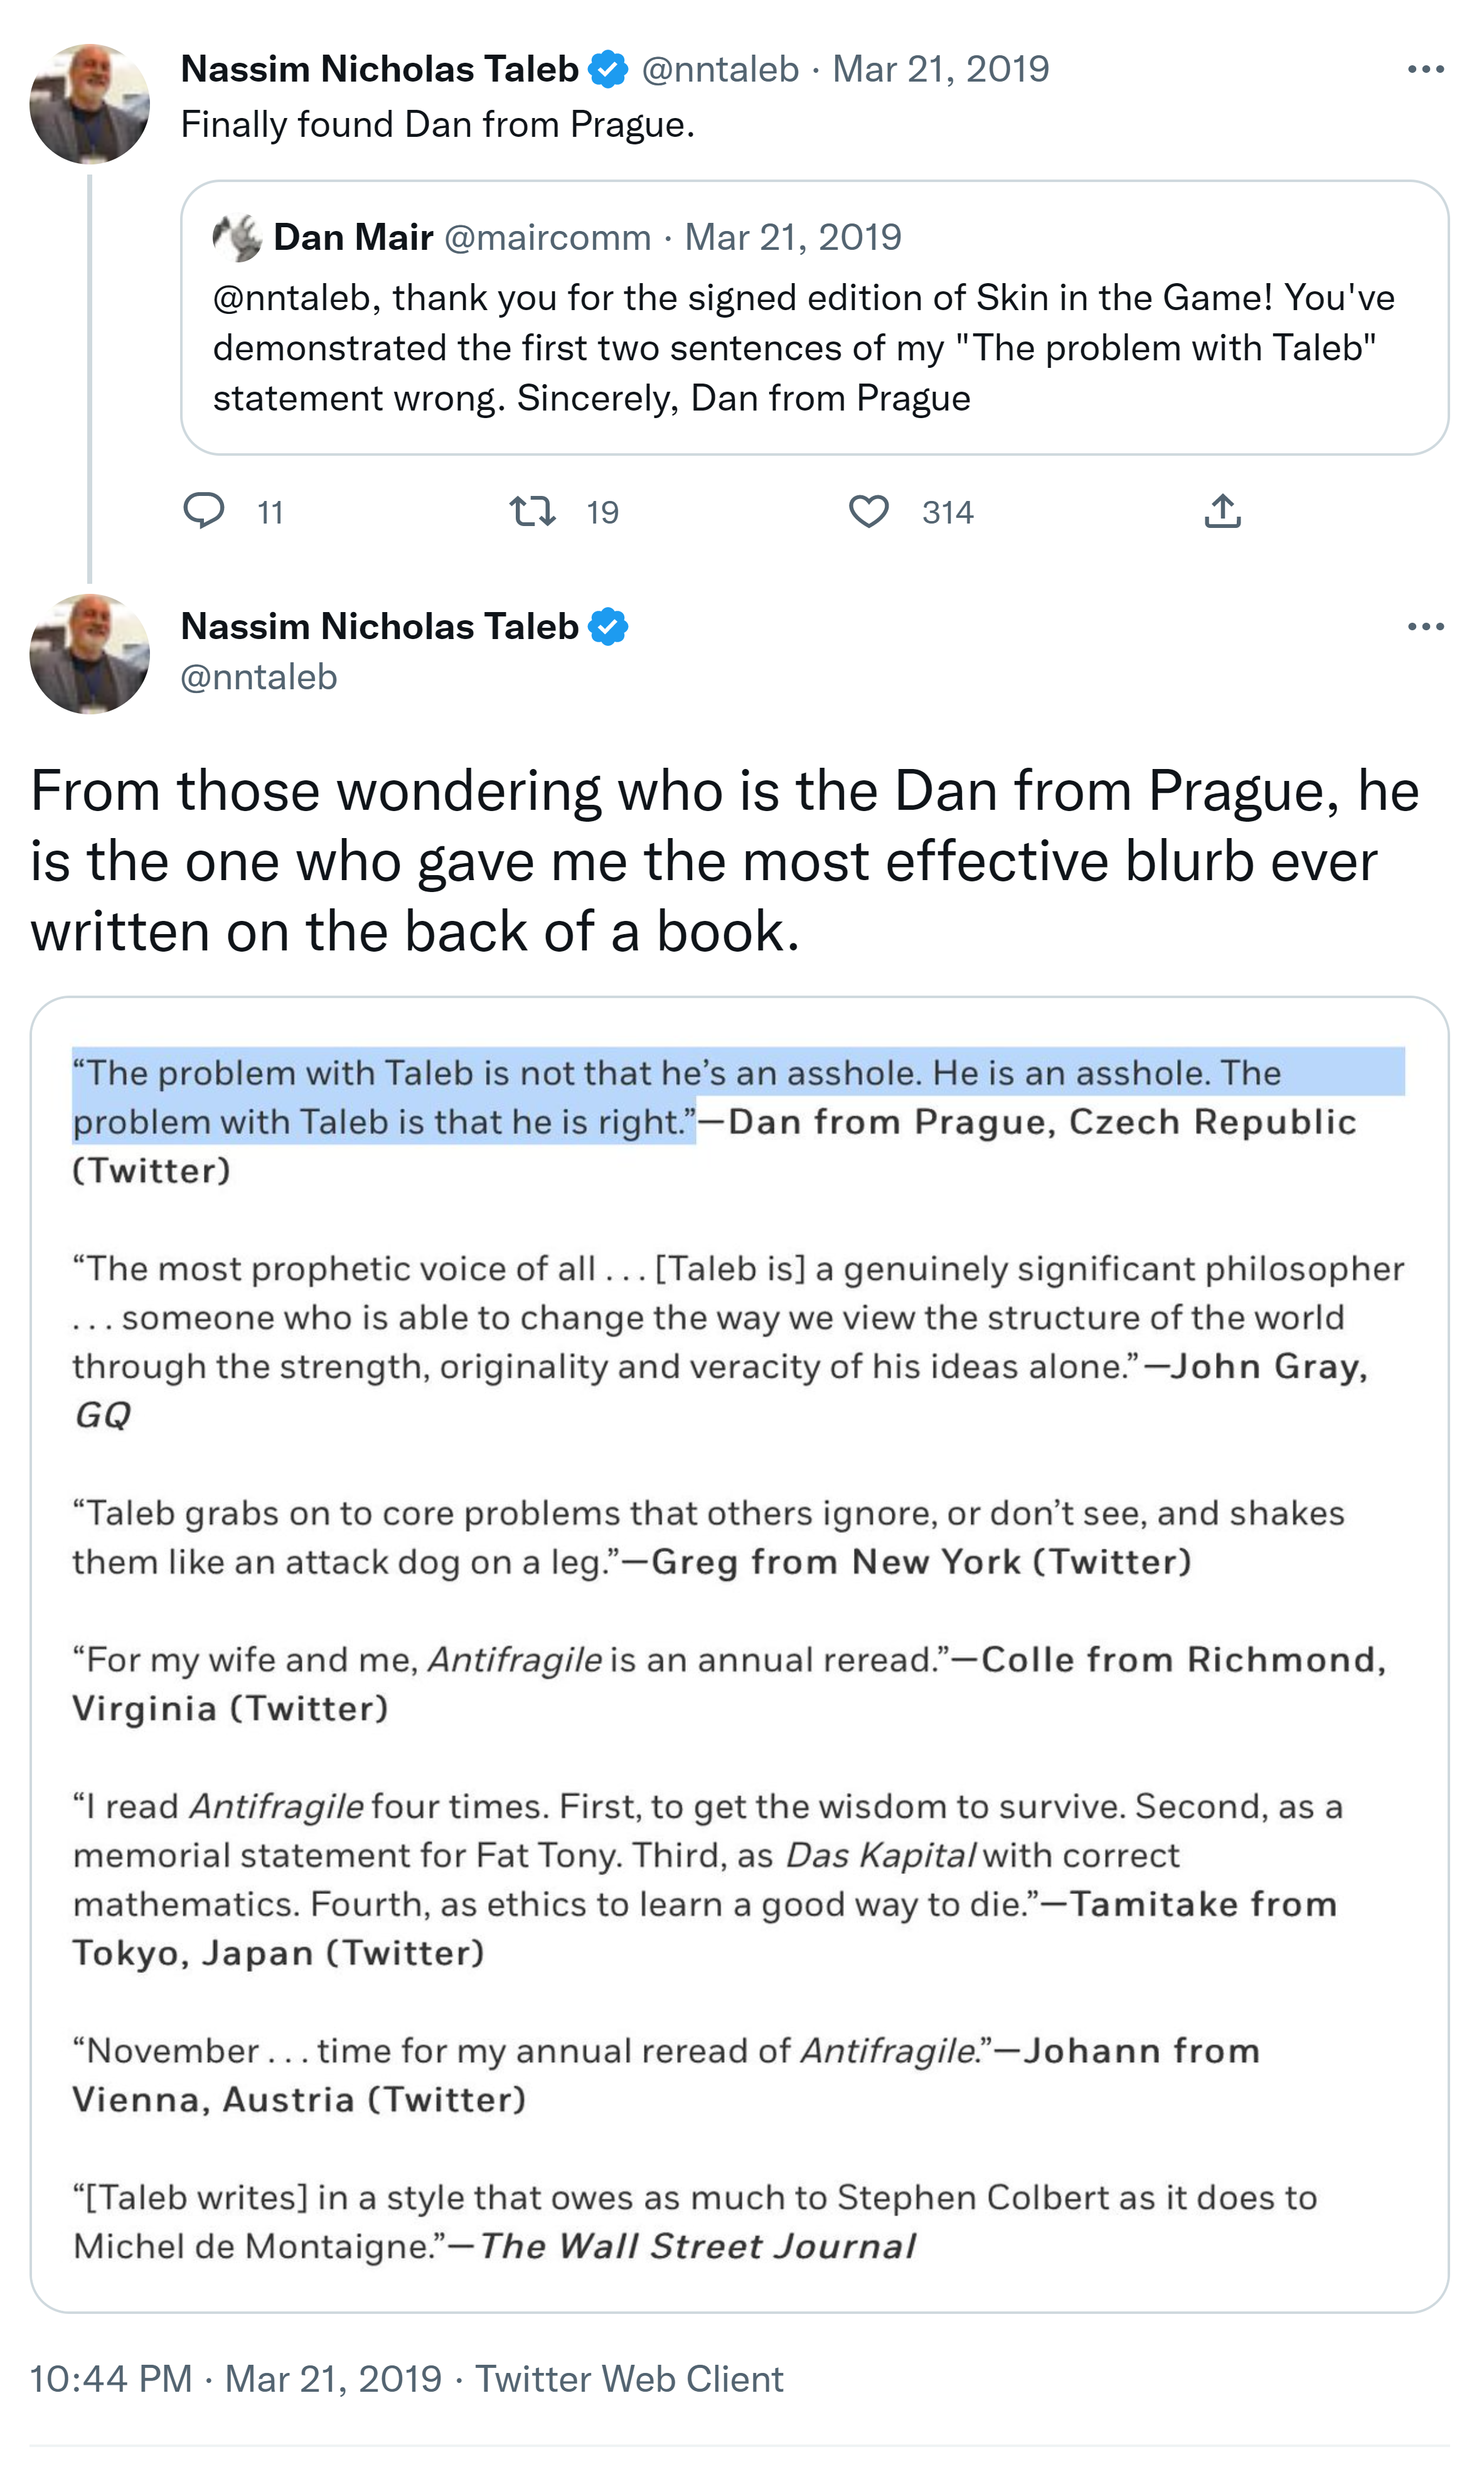Viewport: 1484px width, 2474px height.
Task: Open more options on the main tweet
Action: point(1425,627)
